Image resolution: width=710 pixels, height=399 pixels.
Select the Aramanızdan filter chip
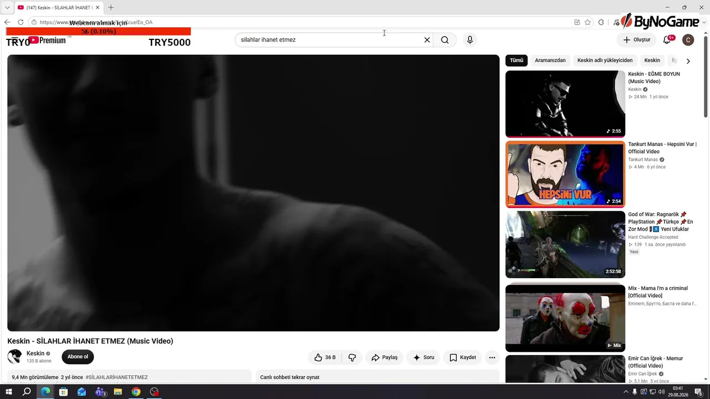coord(550,60)
